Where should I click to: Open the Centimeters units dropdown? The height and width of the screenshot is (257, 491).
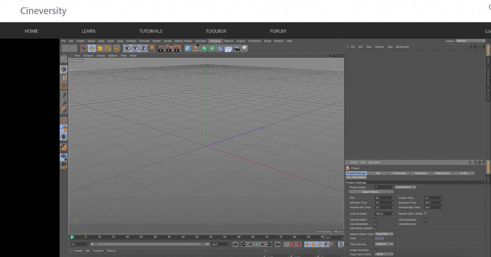pyautogui.click(x=405, y=187)
